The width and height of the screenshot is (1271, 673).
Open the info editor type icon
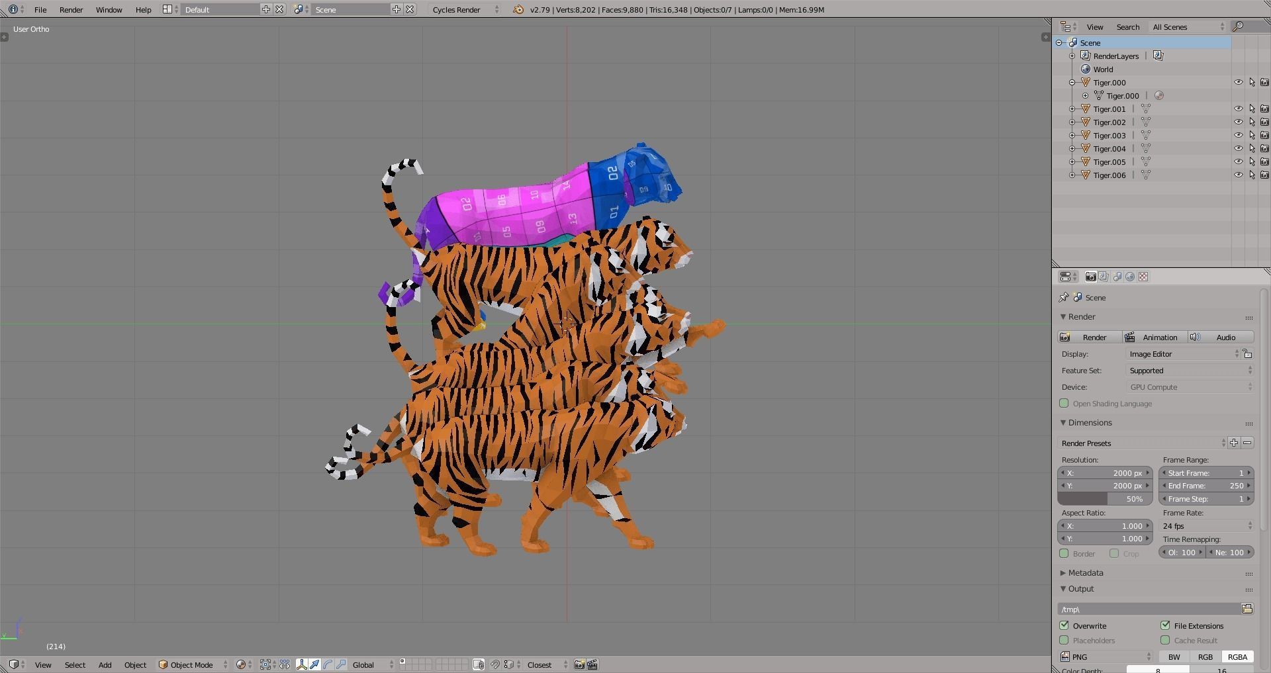17,9
